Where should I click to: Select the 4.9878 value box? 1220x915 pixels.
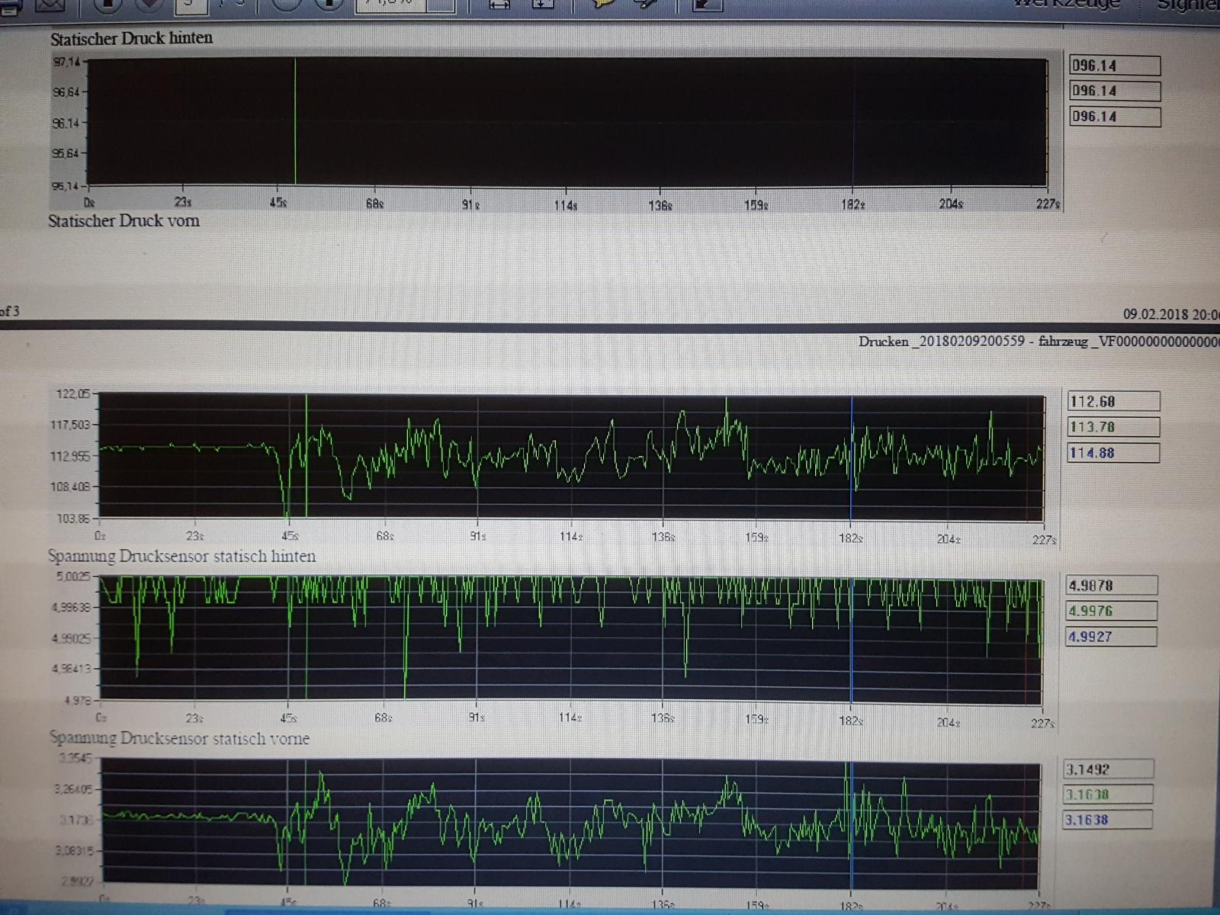(x=1112, y=586)
